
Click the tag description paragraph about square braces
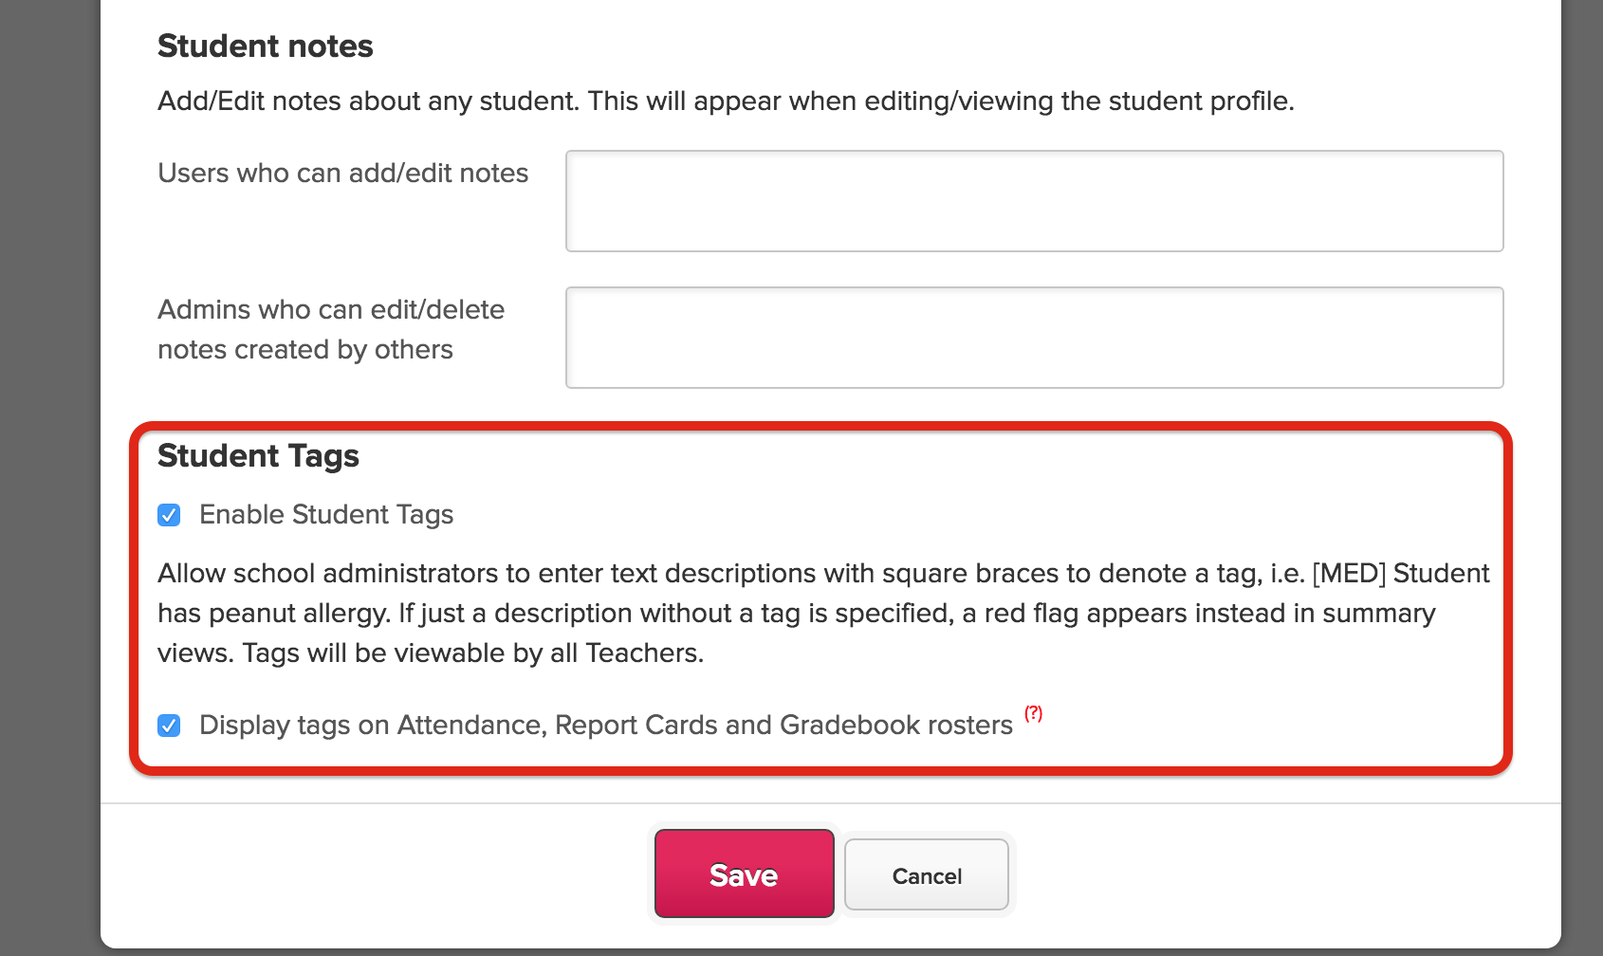point(823,613)
